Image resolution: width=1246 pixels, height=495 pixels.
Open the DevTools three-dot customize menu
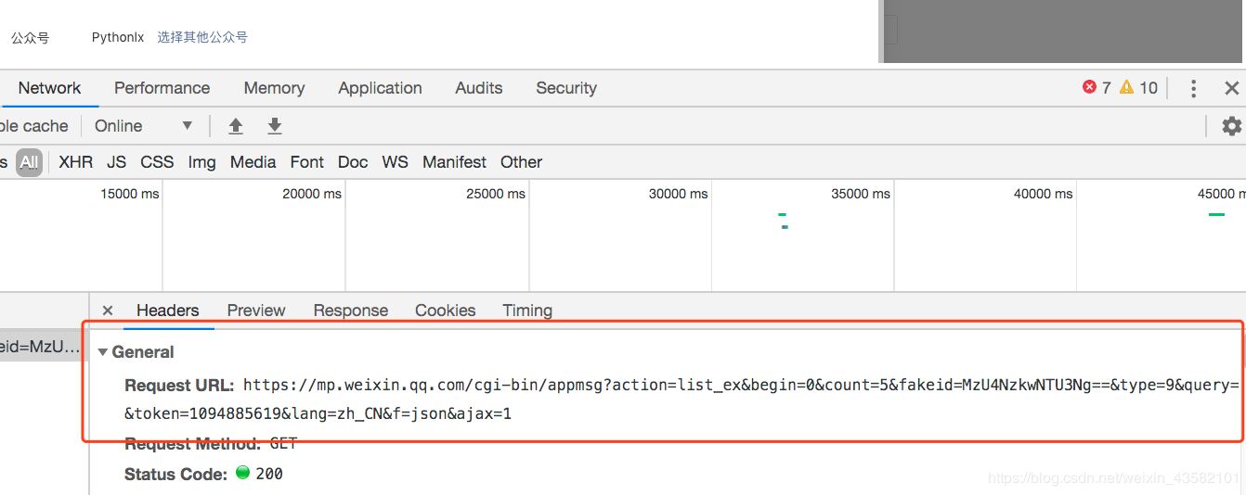1193,88
